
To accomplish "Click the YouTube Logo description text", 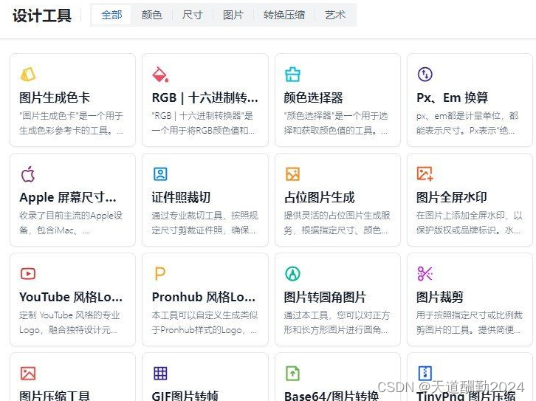I will coord(69,323).
